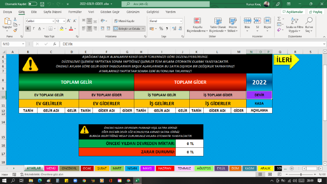Click the Biçim format cells icon

[267, 21]
